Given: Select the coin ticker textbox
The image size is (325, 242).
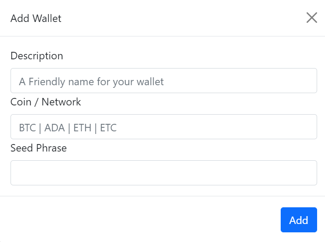Looking at the screenshot, I should tap(164, 127).
